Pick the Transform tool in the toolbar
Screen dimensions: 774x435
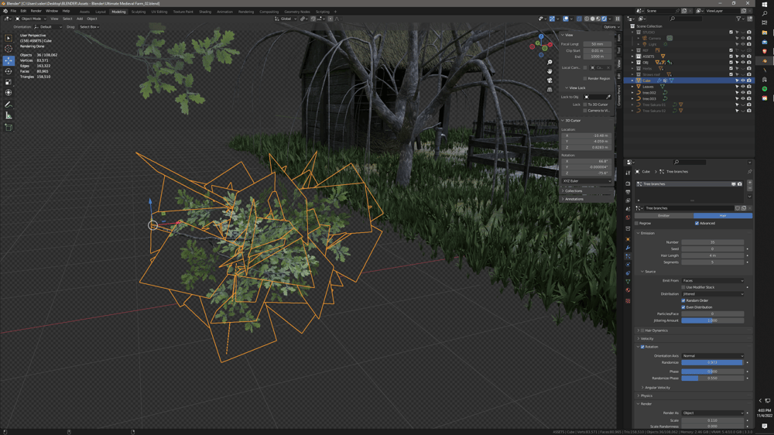(9, 92)
